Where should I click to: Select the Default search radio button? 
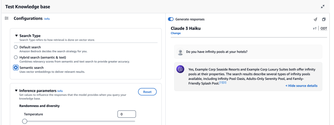click(16, 47)
